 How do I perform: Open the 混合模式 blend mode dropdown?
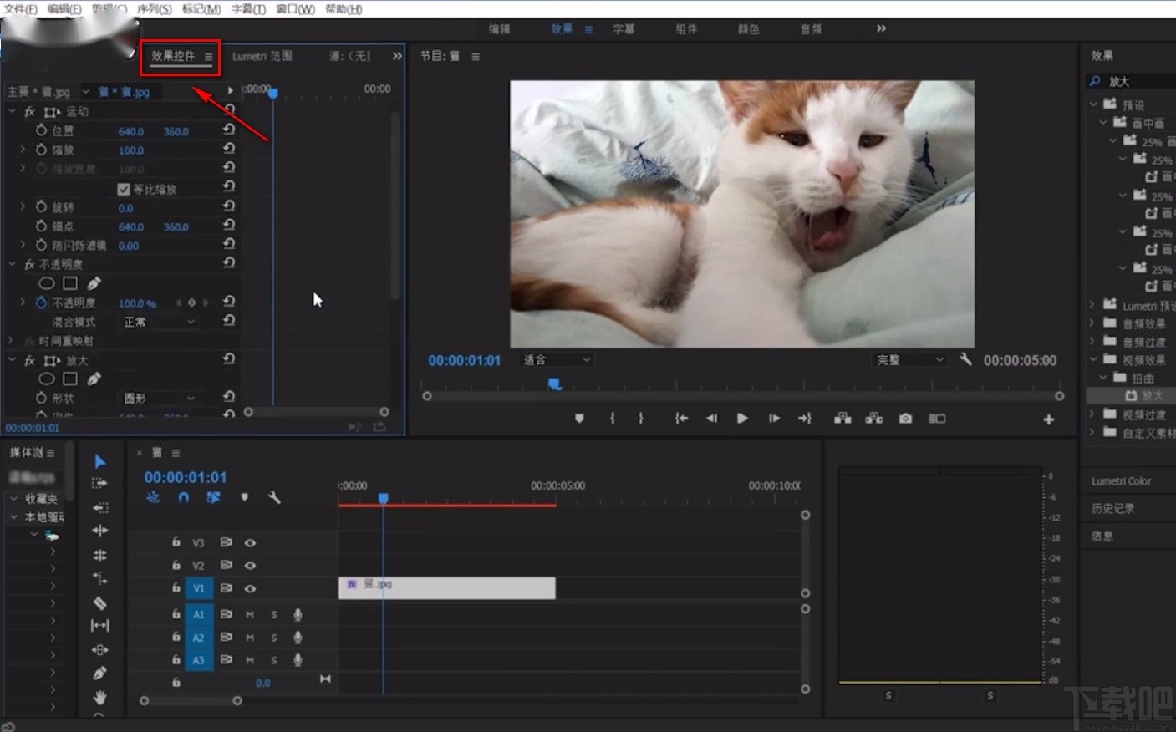[x=158, y=322]
